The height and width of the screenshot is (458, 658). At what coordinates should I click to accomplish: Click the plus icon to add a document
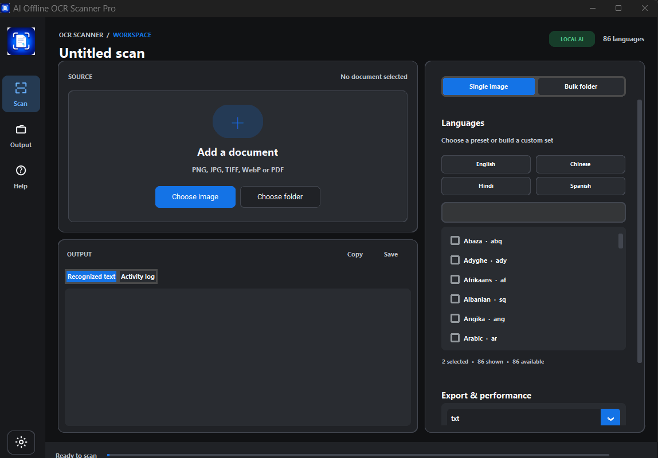(237, 122)
